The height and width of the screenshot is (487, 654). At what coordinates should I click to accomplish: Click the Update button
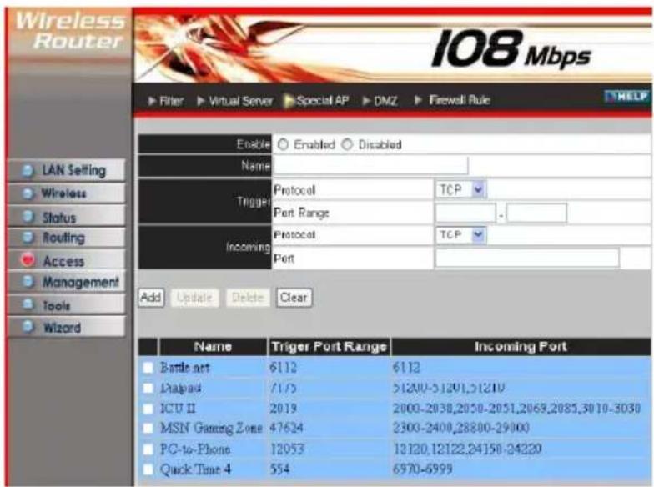click(195, 298)
